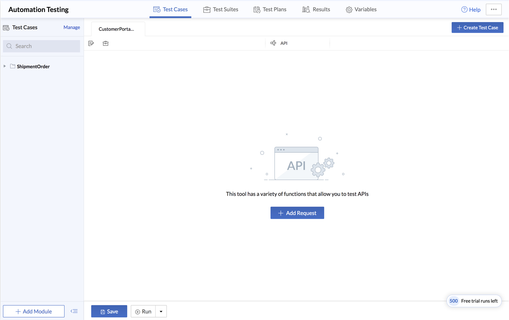The height and width of the screenshot is (320, 509).
Task: Click the Test Plans calendar icon
Action: pyautogui.click(x=257, y=10)
